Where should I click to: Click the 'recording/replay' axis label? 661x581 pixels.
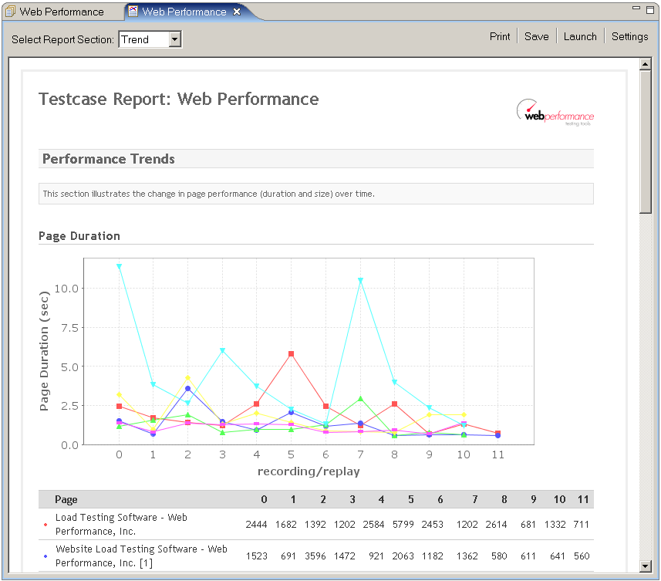click(309, 471)
